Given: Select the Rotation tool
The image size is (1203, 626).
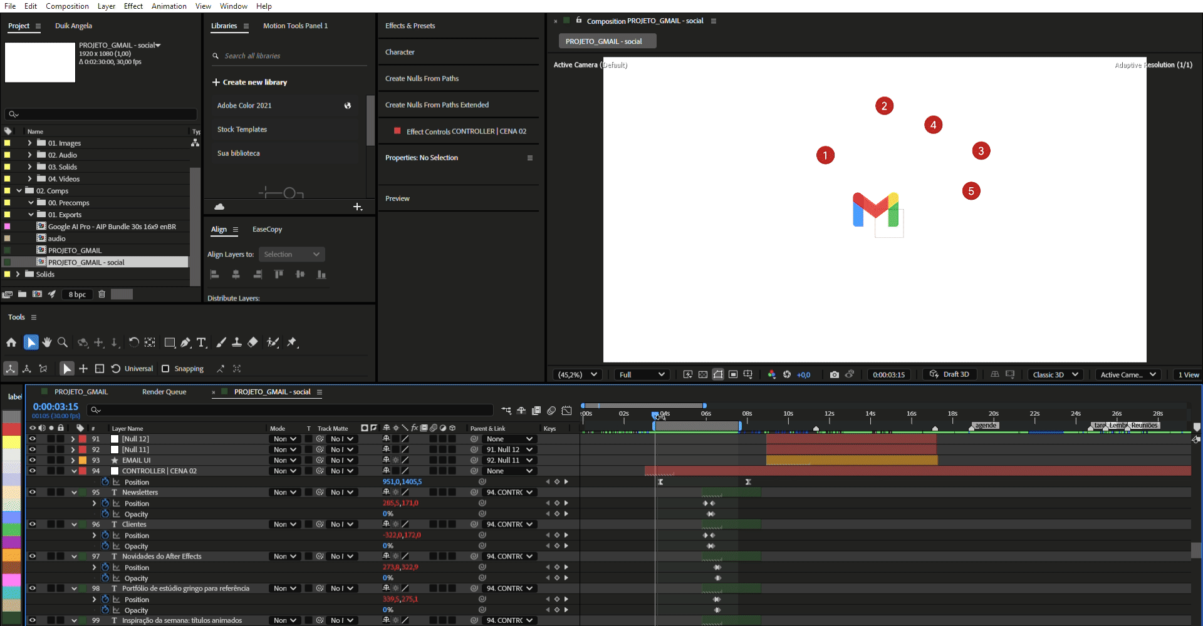Looking at the screenshot, I should [x=134, y=342].
